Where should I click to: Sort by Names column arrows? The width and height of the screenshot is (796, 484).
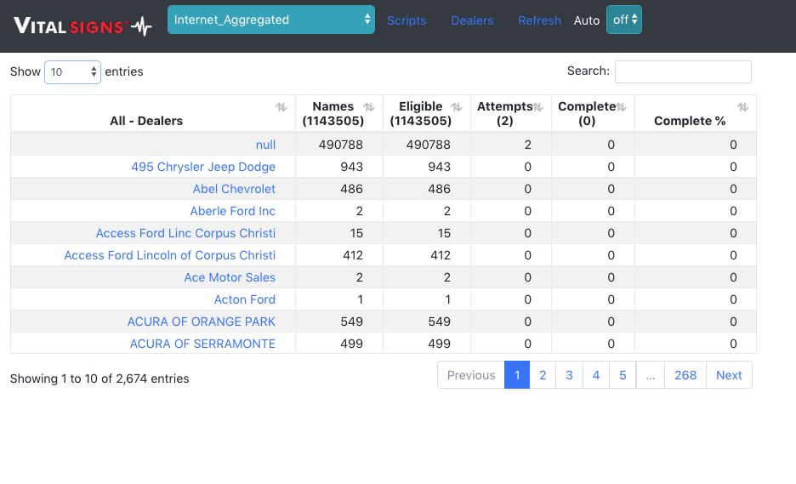click(369, 107)
